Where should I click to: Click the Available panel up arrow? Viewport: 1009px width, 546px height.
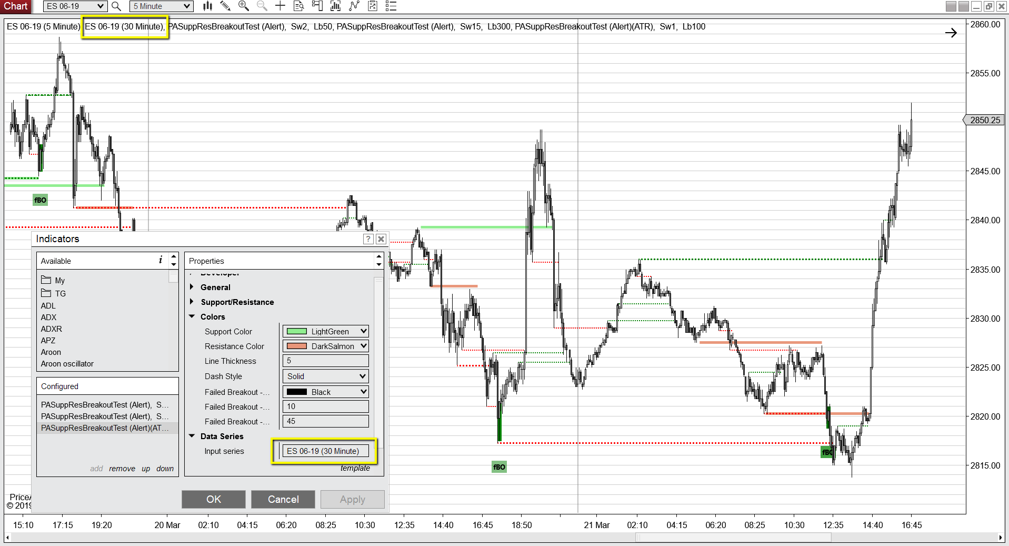[174, 256]
